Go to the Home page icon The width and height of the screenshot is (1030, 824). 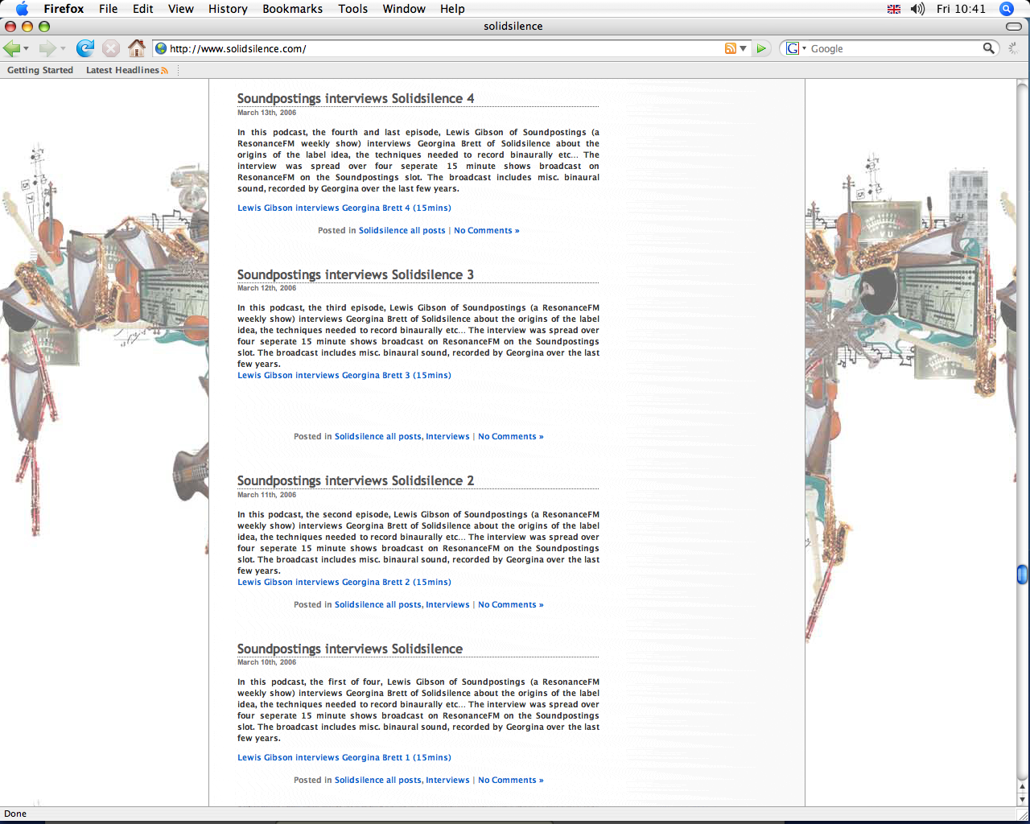(x=137, y=48)
